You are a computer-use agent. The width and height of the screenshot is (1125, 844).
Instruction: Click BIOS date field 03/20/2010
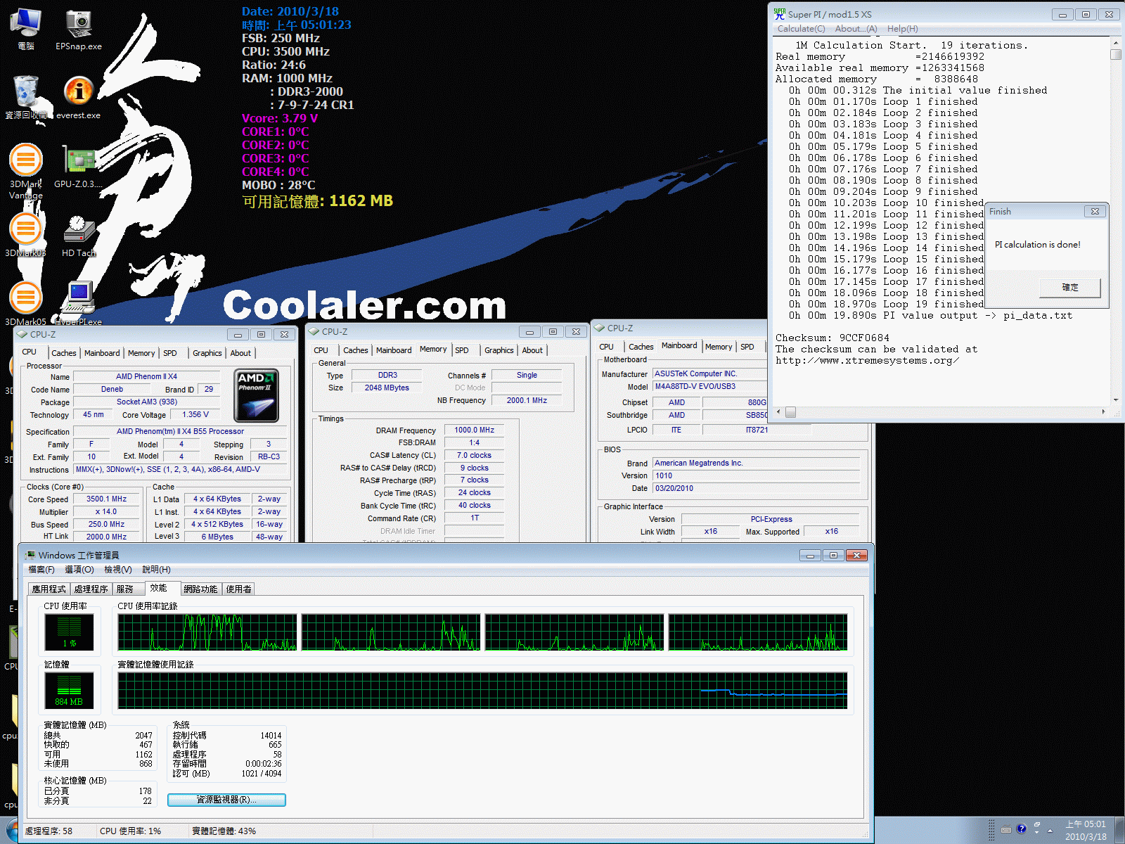click(x=756, y=488)
